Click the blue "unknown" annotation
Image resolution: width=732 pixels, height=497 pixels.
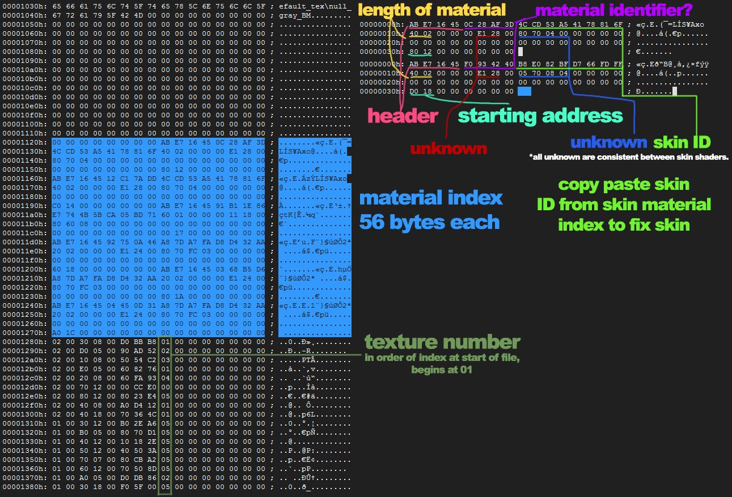pos(608,142)
